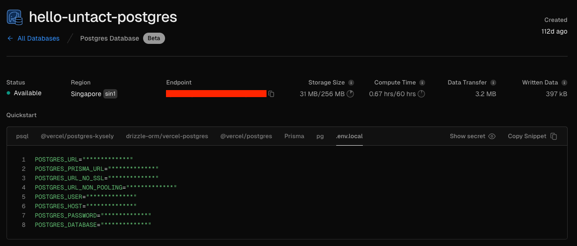Click the Beta badge

[154, 38]
